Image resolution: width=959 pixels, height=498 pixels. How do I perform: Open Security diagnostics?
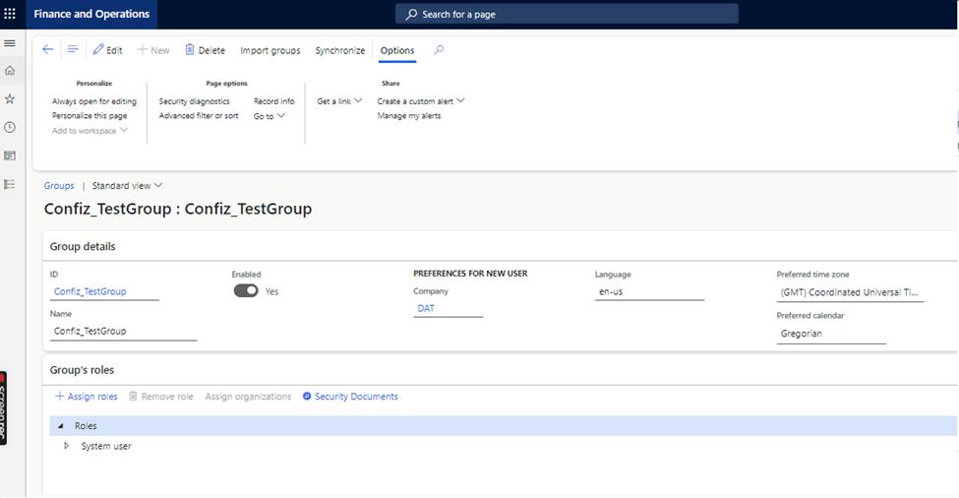(x=195, y=101)
